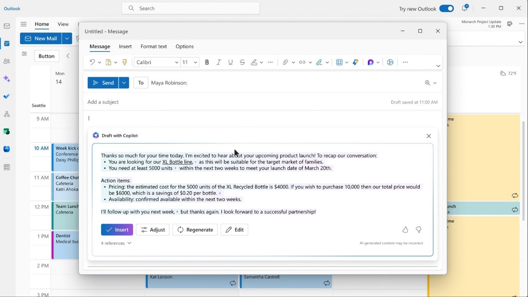Apply strikethrough to text

(x=242, y=62)
